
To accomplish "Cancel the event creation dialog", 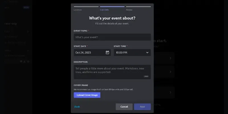I will click(x=124, y=107).
